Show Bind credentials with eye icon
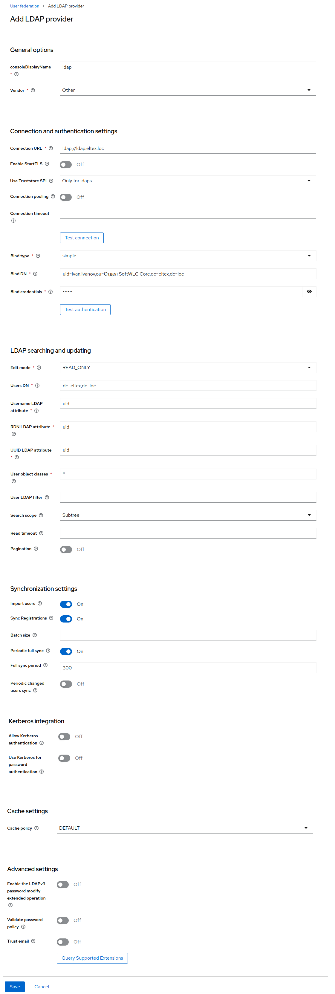Screen dimensions: 335x994 tap(309, 292)
